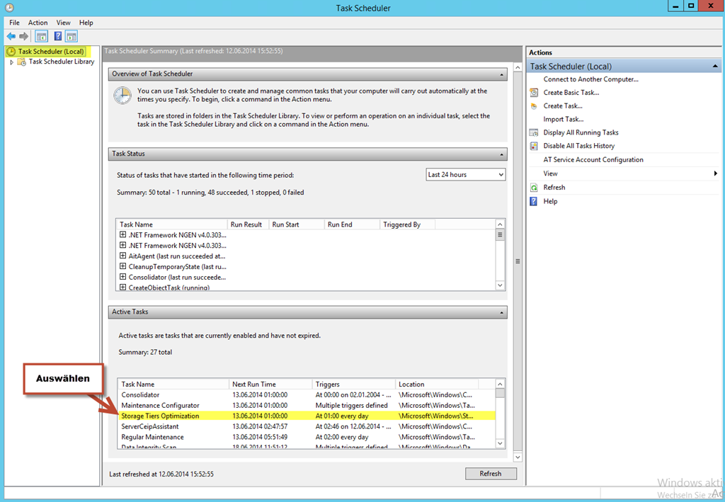The height and width of the screenshot is (502, 725).
Task: Click the Next Run Time column header
Action: tap(270, 384)
